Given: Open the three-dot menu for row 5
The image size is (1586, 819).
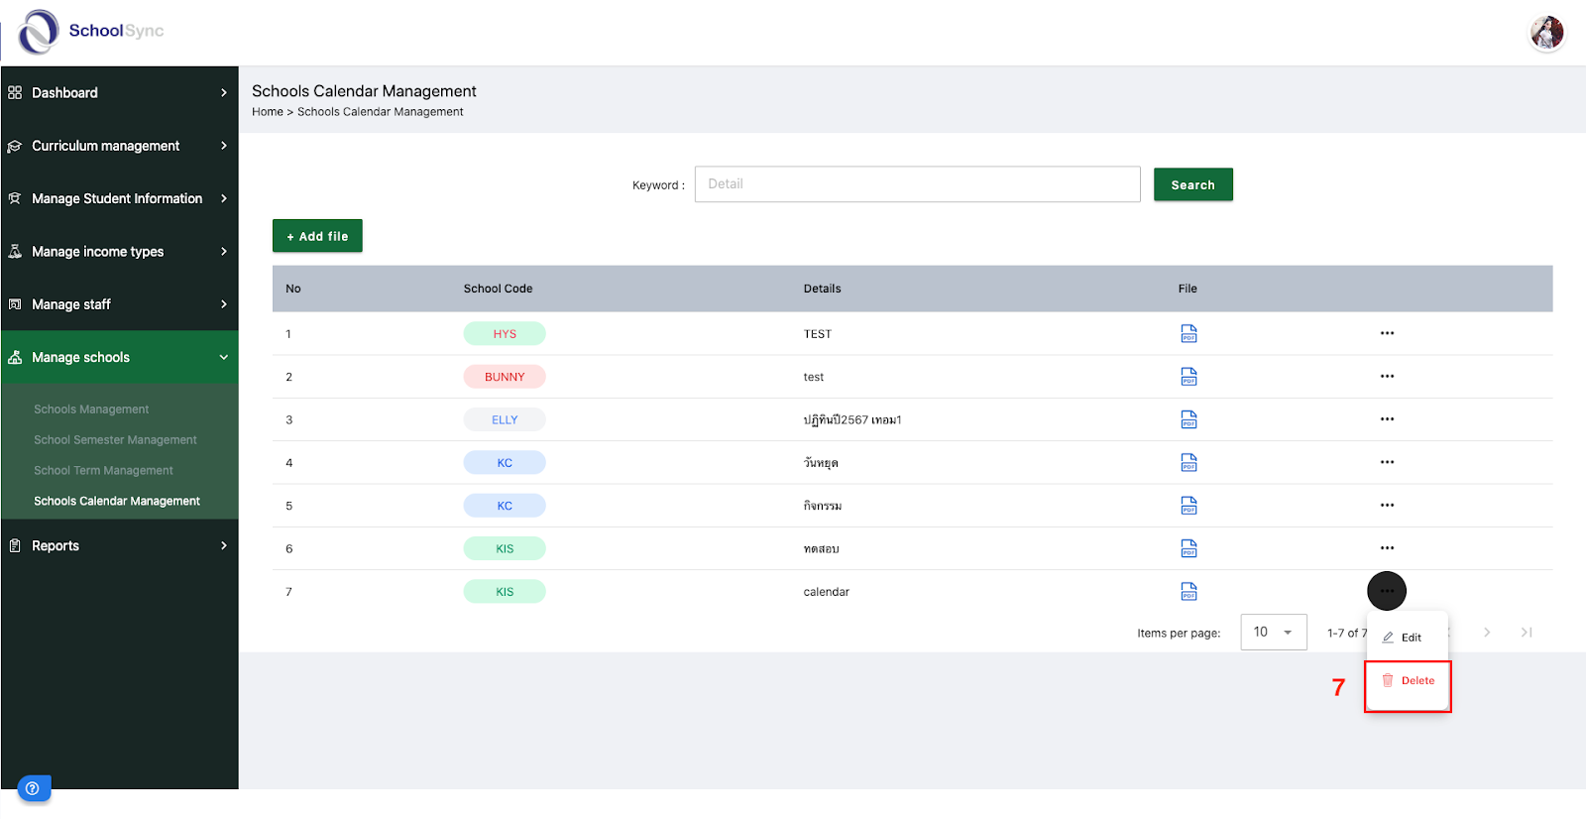Looking at the screenshot, I should [x=1387, y=505].
